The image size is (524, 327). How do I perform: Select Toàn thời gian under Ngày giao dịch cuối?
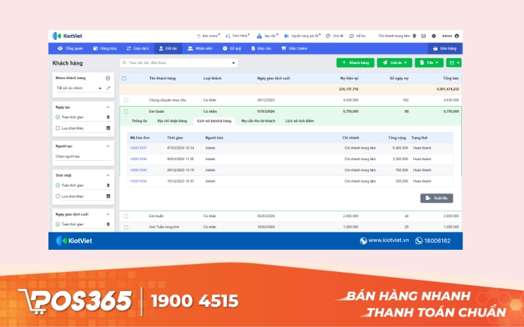tap(58, 224)
